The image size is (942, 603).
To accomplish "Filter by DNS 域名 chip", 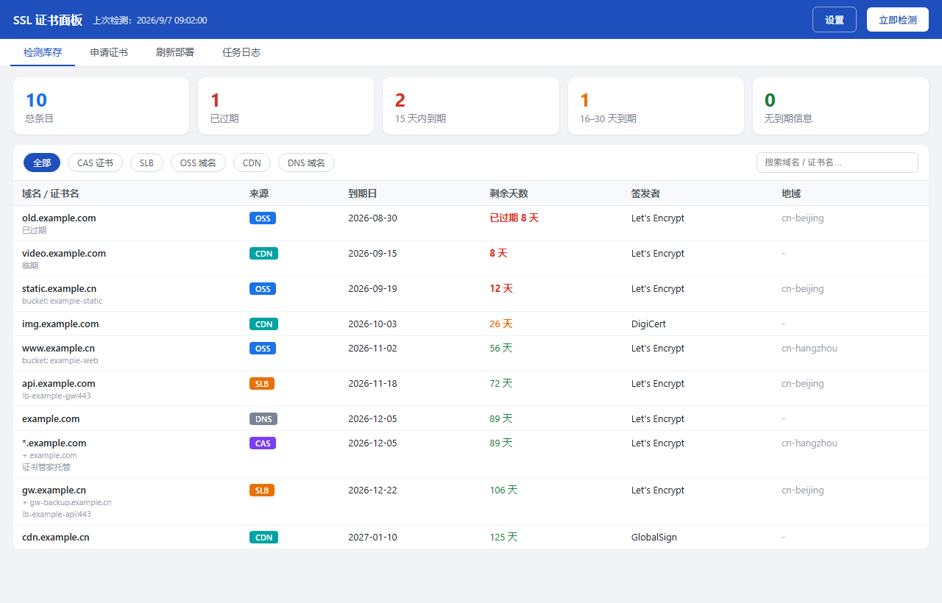I will tap(306, 163).
